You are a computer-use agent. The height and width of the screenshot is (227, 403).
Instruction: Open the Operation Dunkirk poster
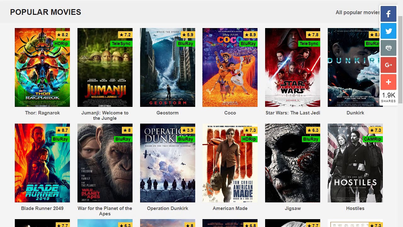167,163
